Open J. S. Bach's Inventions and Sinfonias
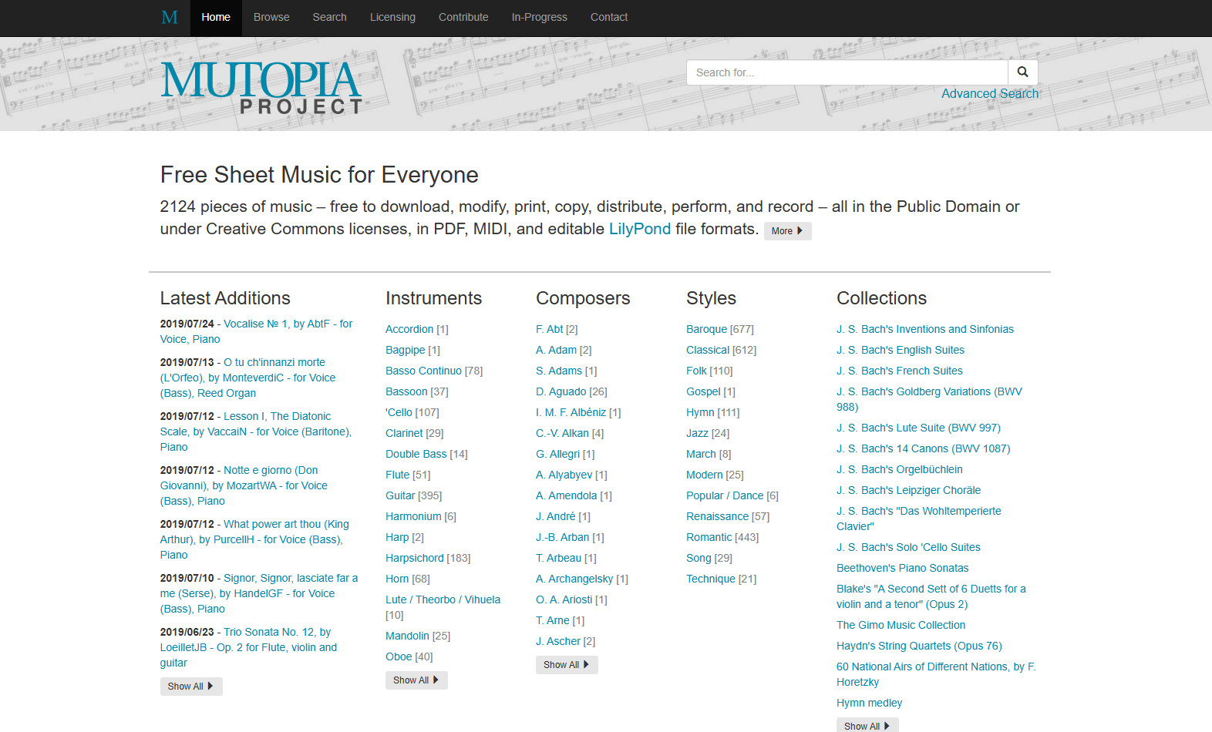The width and height of the screenshot is (1212, 732). (925, 329)
